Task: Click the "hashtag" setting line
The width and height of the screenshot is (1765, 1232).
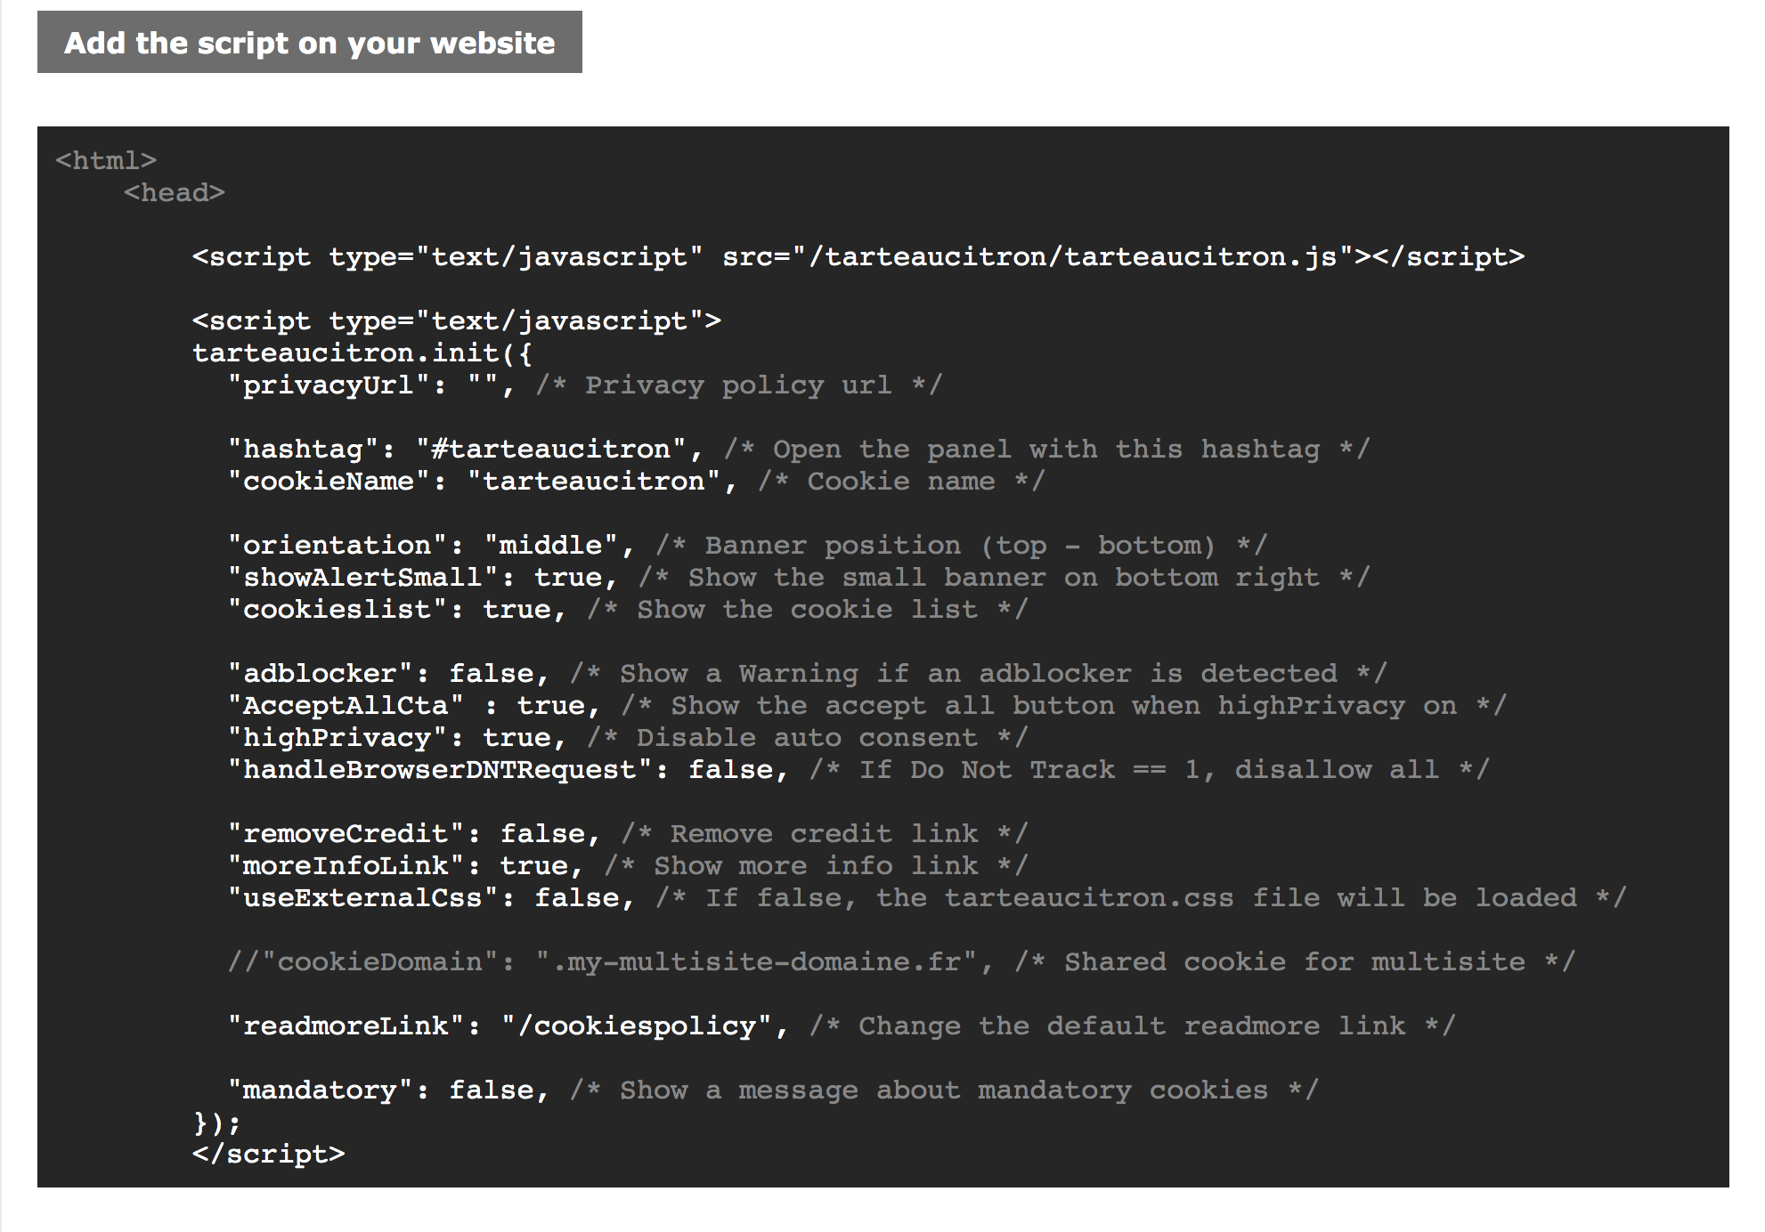Action: tap(798, 449)
